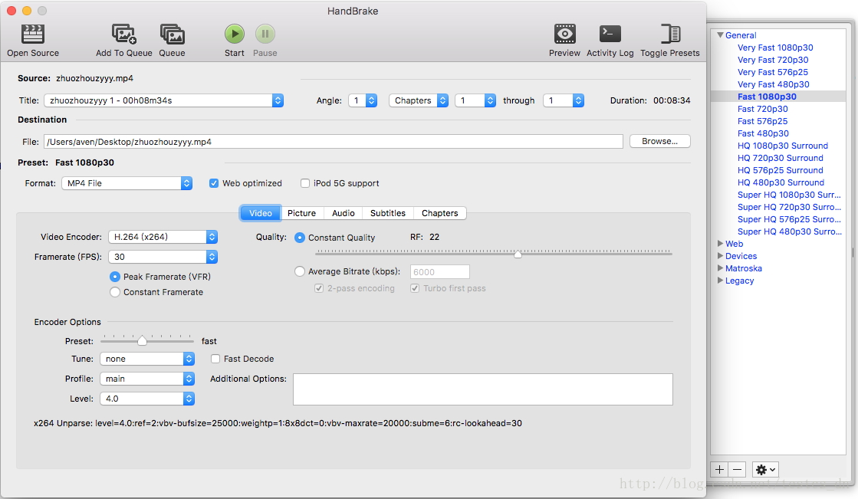Viewport: 858px width, 499px height.
Task: Open the starting chapter dropdown
Action: tap(475, 100)
